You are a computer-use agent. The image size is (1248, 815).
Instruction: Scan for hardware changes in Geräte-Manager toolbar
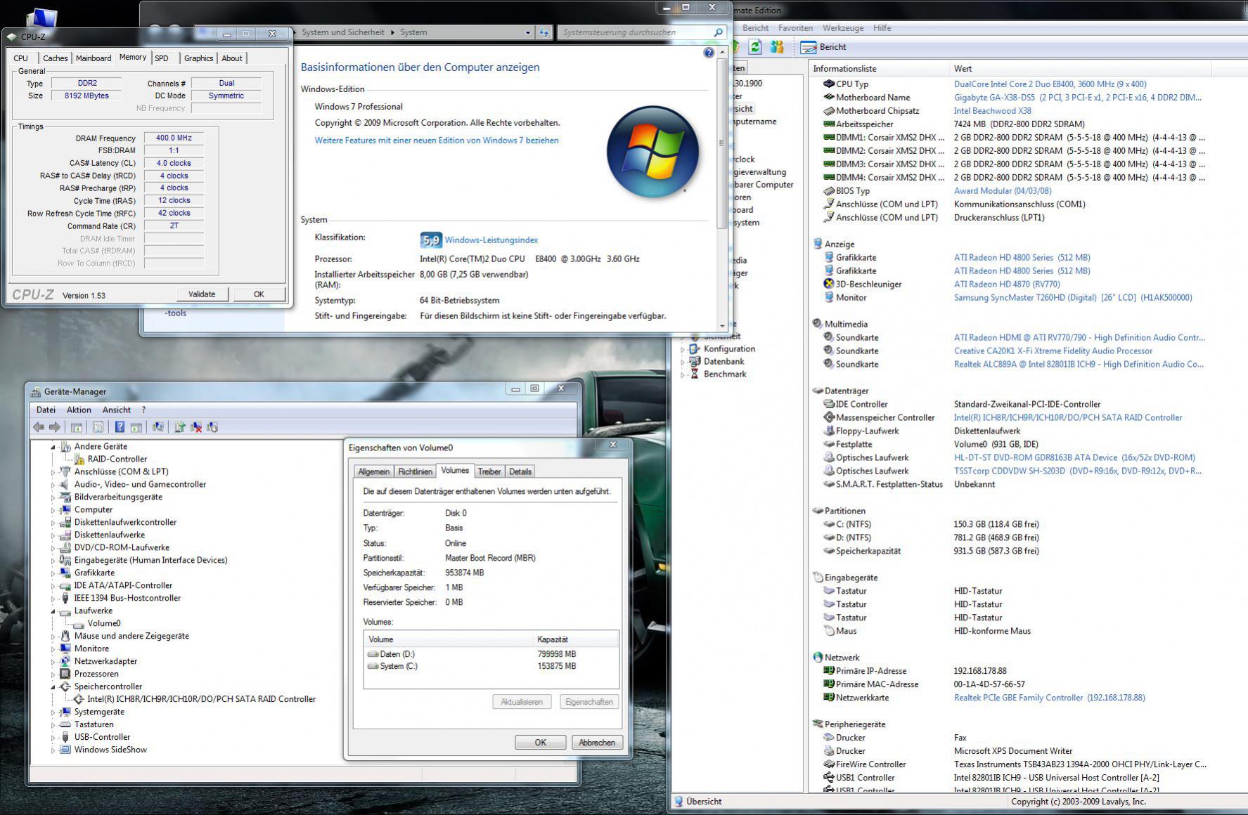[x=158, y=427]
